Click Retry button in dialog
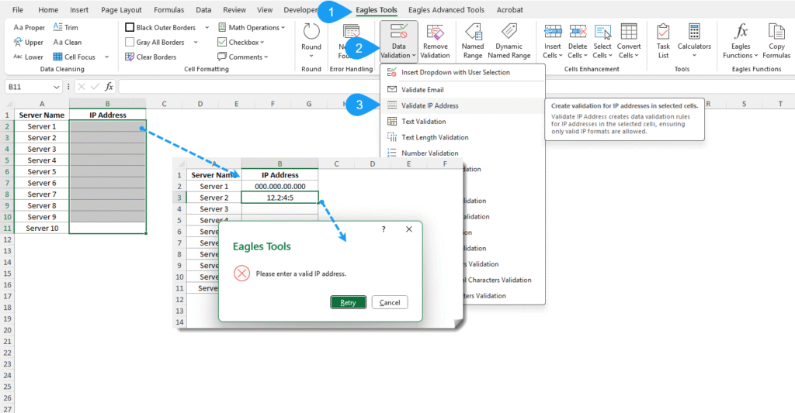The width and height of the screenshot is (795, 413). point(348,302)
